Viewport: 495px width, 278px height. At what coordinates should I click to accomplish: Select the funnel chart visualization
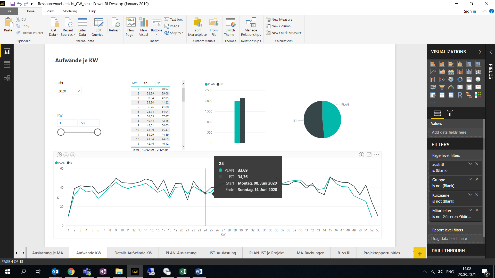pos(442,87)
